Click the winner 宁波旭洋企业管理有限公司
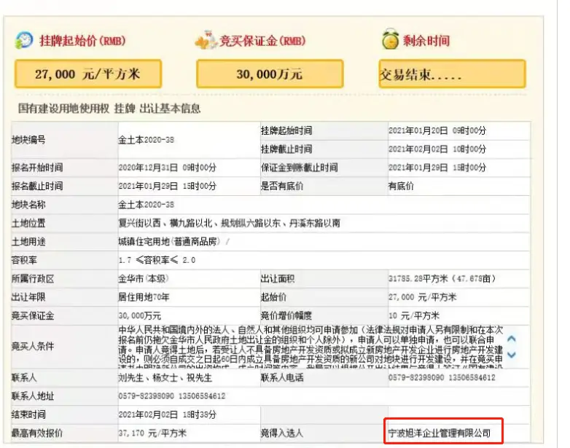Image resolution: width=570 pixels, height=448 pixels. (440, 433)
